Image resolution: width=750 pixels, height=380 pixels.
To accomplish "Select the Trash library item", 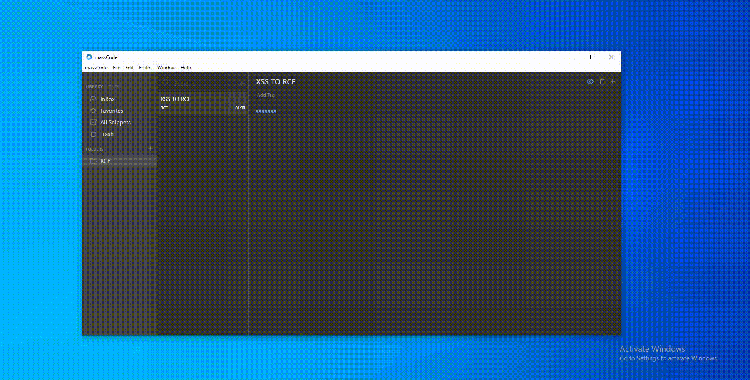I will (x=119, y=134).
